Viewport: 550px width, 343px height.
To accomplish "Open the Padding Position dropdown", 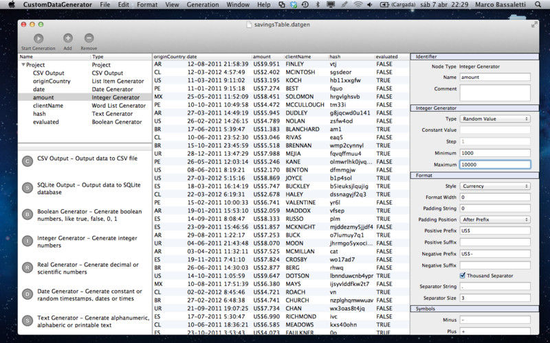I will 495,220.
